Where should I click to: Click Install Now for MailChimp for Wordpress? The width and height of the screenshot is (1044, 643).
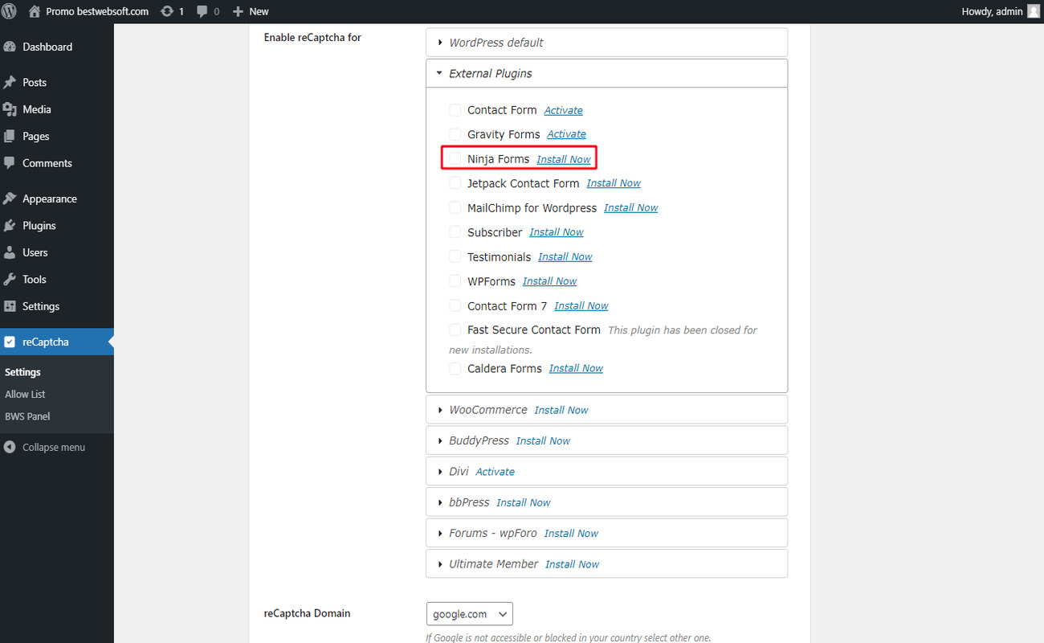631,207
